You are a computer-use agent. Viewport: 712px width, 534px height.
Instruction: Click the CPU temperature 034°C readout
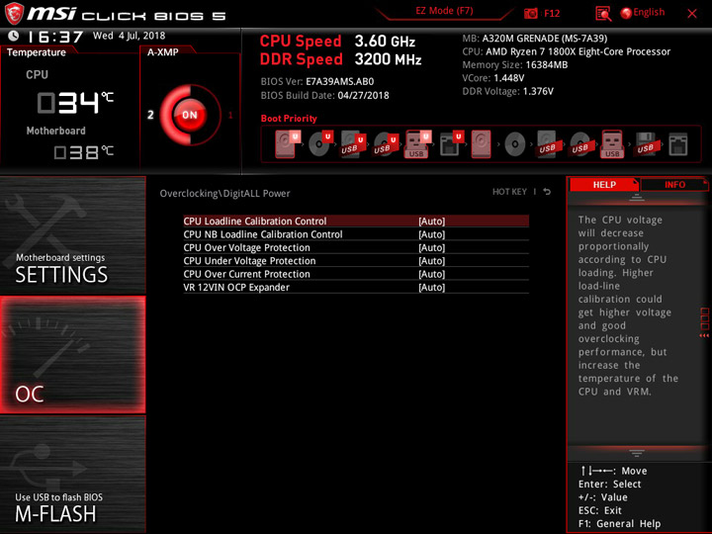(x=75, y=102)
